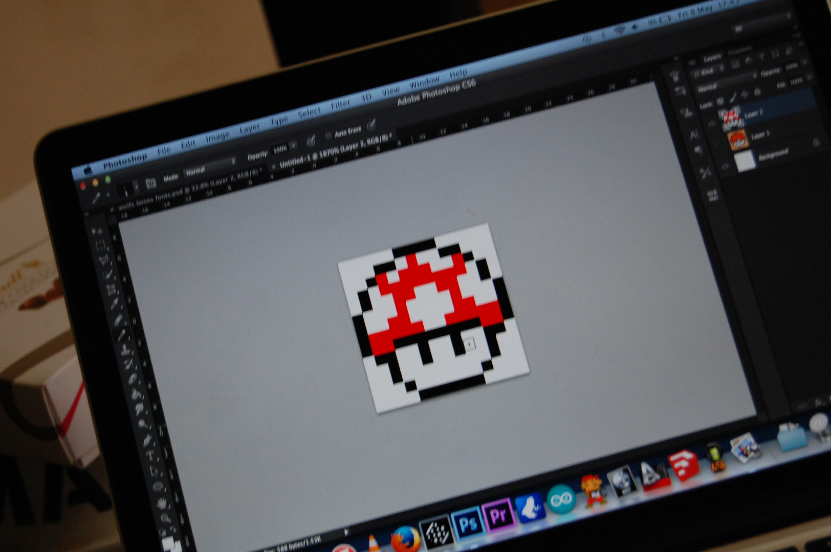Click the Background layer lock icon
831x552 pixels.
click(816, 144)
